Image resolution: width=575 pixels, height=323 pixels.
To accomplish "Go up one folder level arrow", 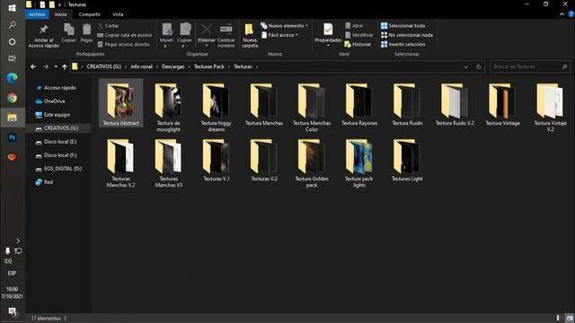I will point(65,66).
